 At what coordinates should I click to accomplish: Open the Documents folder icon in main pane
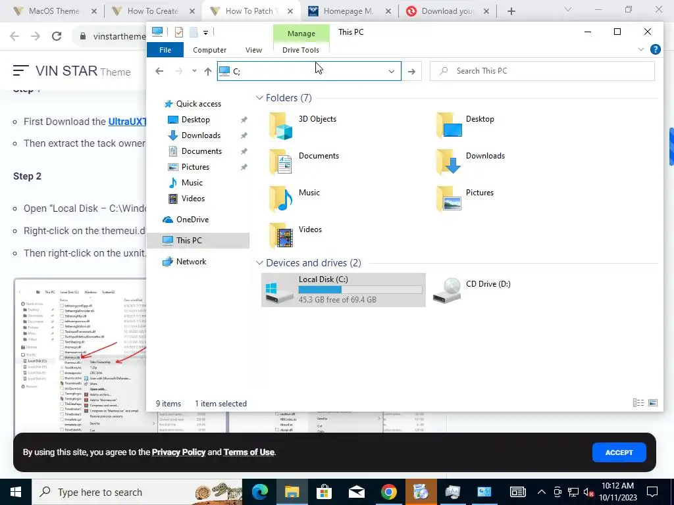tap(280, 162)
